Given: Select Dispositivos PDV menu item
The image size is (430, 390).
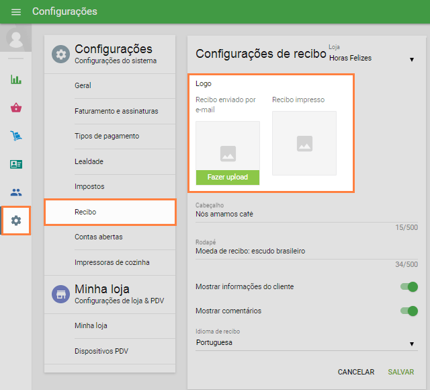Looking at the screenshot, I should tap(125, 351).
